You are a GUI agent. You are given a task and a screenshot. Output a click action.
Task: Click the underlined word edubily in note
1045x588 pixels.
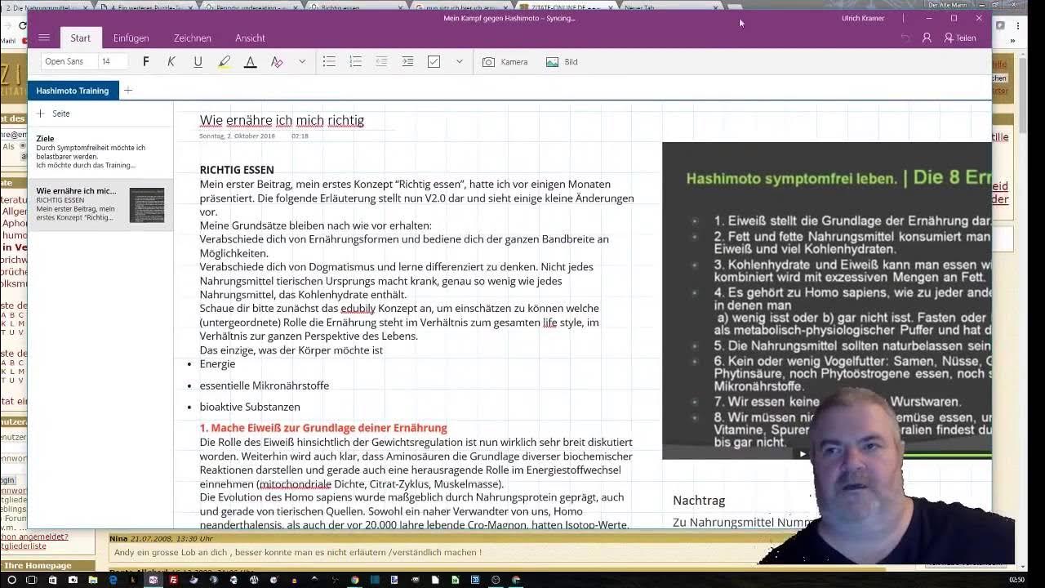click(x=358, y=309)
